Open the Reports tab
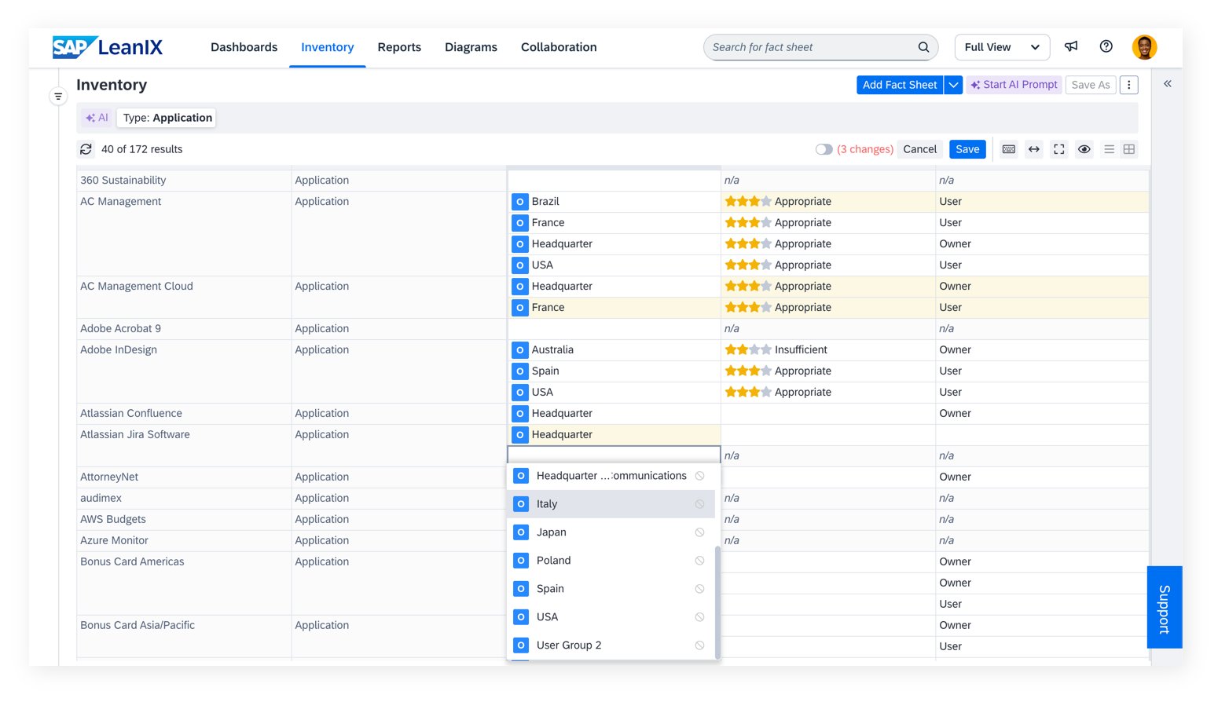Image resolution: width=1218 pixels, height=702 pixels. tap(399, 47)
